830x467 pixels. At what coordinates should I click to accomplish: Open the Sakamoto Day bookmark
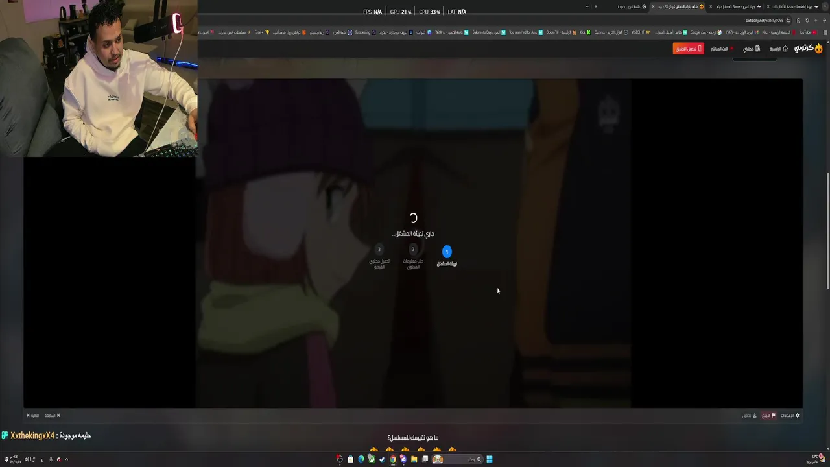click(x=488, y=32)
